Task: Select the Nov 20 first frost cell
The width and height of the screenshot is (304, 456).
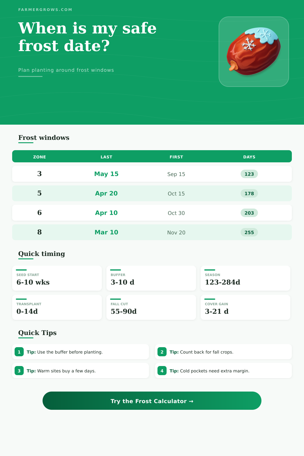Action: pos(176,233)
